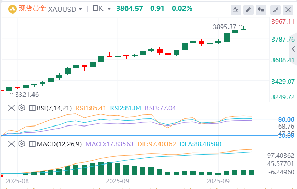Click the MACD(12,26,9) label
Screen dimensions: 297x189
point(59,144)
